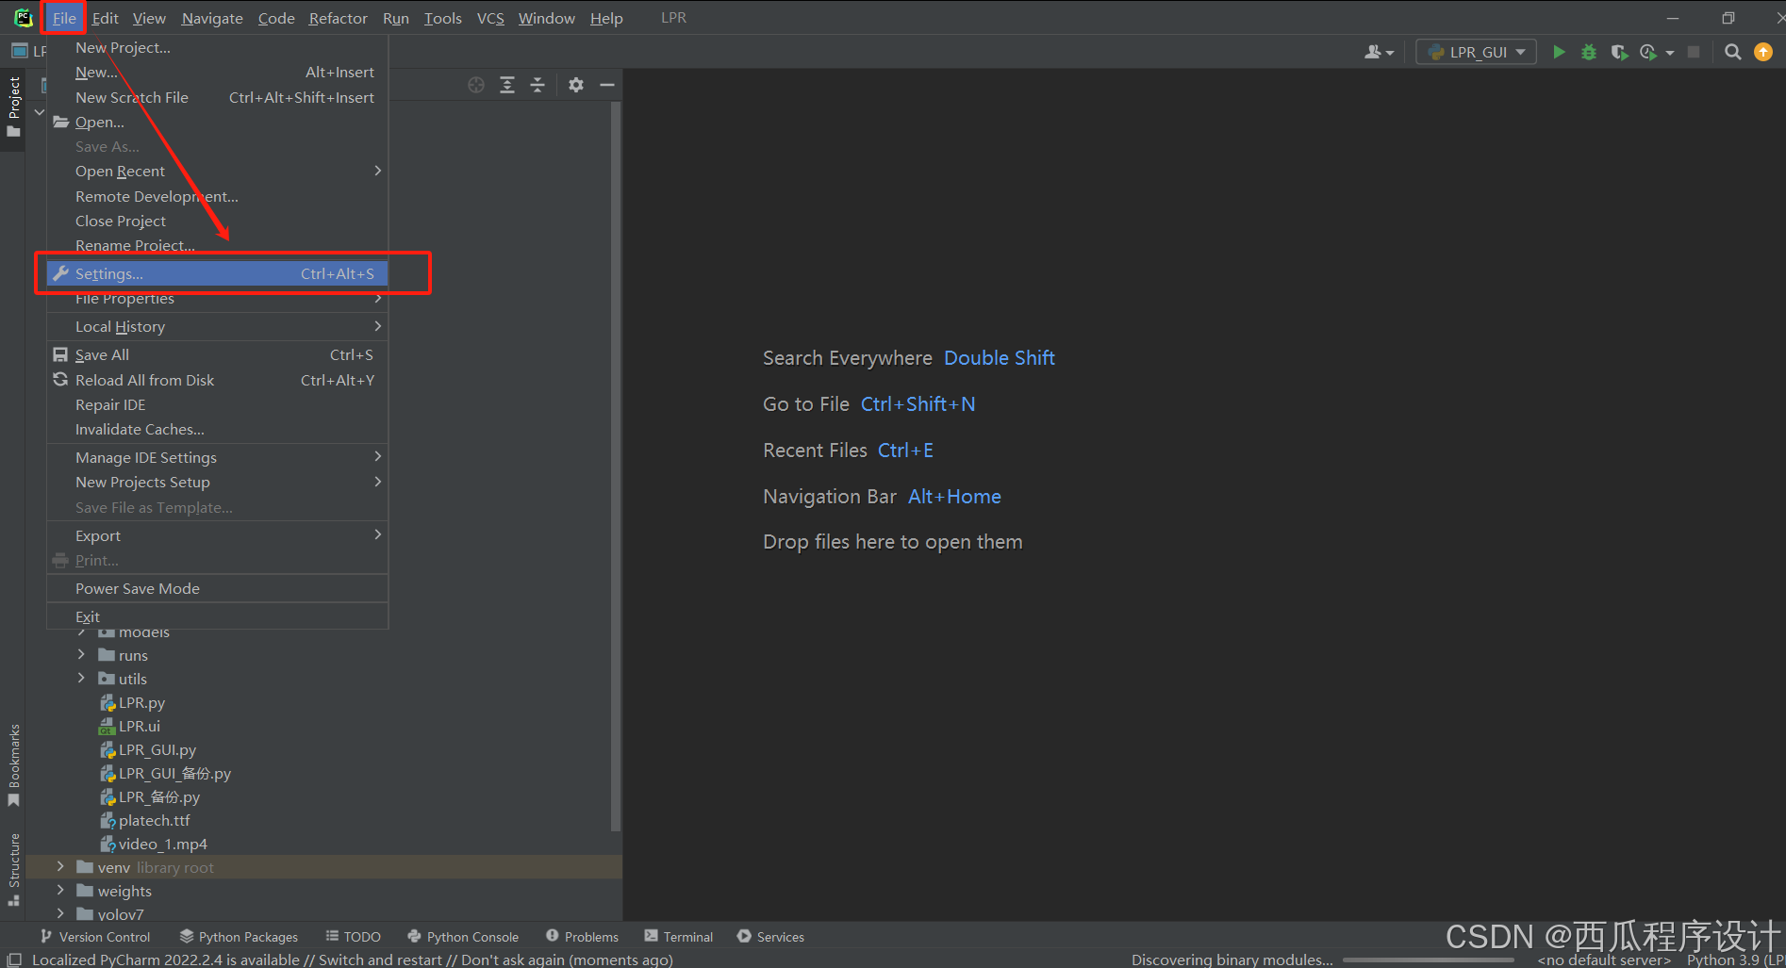This screenshot has width=1786, height=968.
Task: Expand the New Projects Setup submenu
Action: coord(218,482)
